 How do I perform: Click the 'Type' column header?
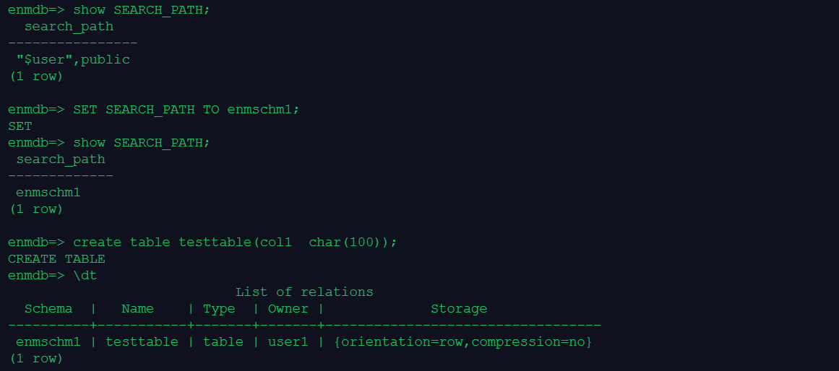coord(219,308)
